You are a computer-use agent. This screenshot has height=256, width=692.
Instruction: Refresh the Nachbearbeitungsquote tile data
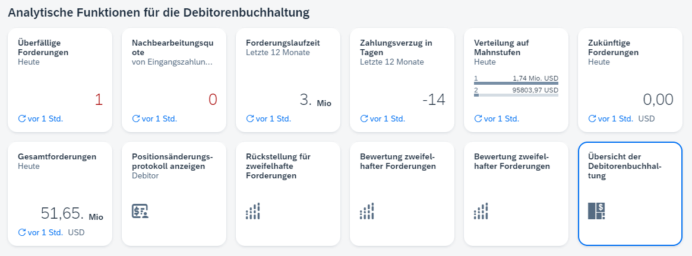[x=136, y=119]
